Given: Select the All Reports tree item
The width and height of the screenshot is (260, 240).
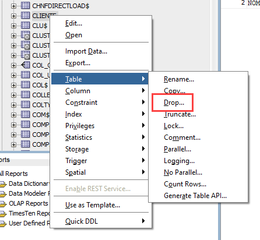Looking at the screenshot, I should click(13, 174).
